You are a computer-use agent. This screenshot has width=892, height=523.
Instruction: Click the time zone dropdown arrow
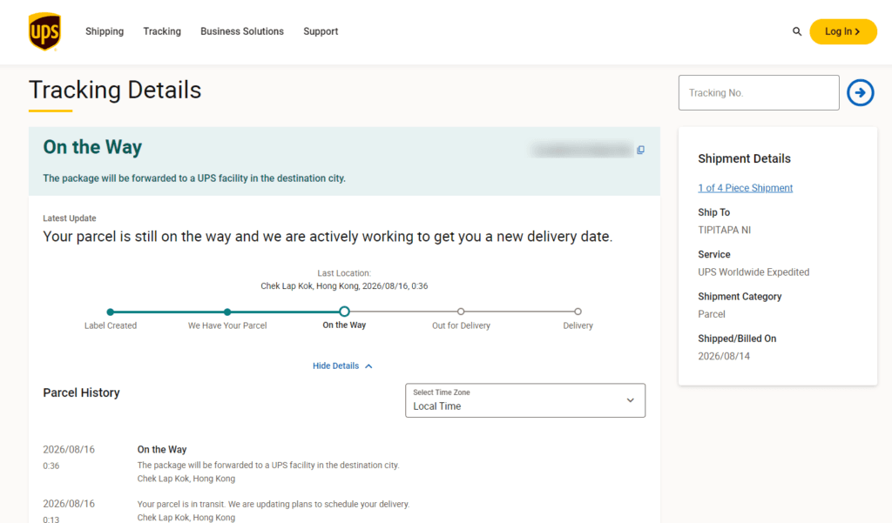coord(631,400)
